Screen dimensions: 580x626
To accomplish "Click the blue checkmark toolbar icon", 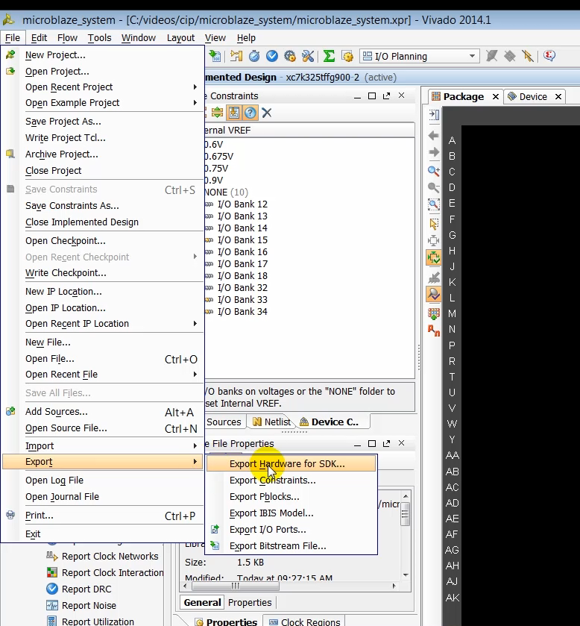I will [x=272, y=56].
